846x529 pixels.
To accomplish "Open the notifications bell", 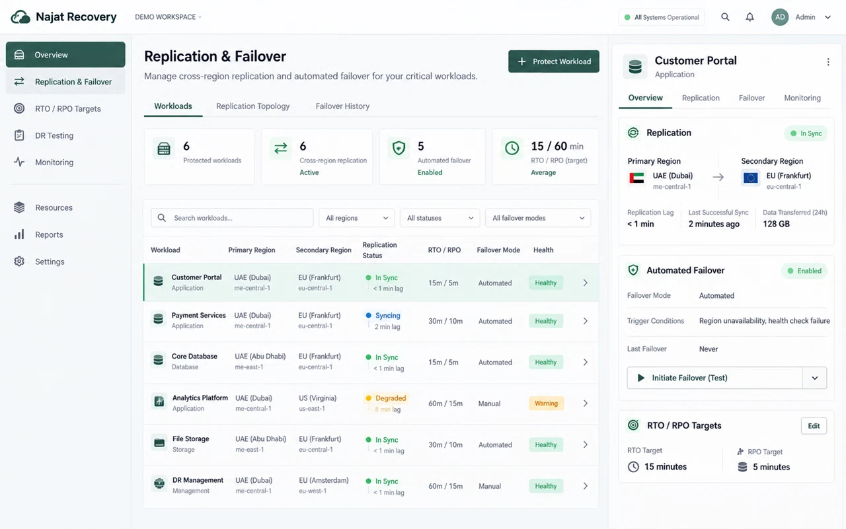I will (x=750, y=17).
